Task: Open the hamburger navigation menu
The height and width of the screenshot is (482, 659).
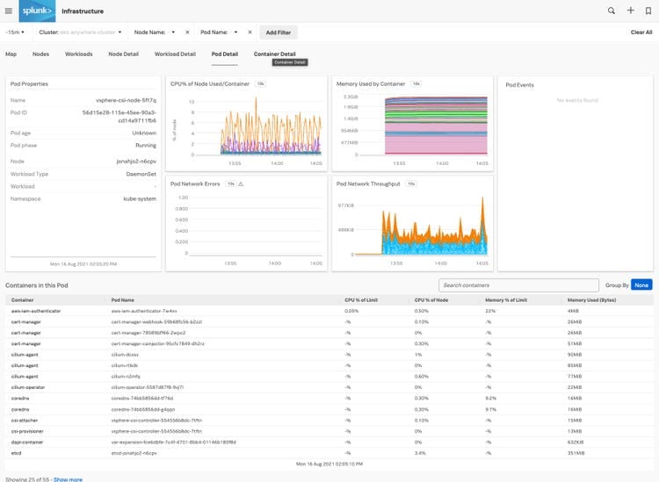Action: point(9,11)
